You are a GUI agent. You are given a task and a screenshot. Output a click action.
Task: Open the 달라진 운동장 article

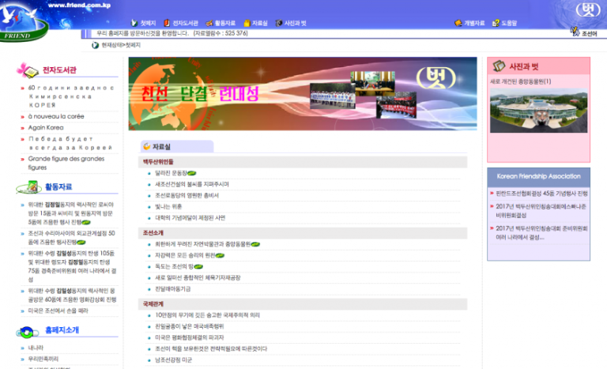(171, 173)
